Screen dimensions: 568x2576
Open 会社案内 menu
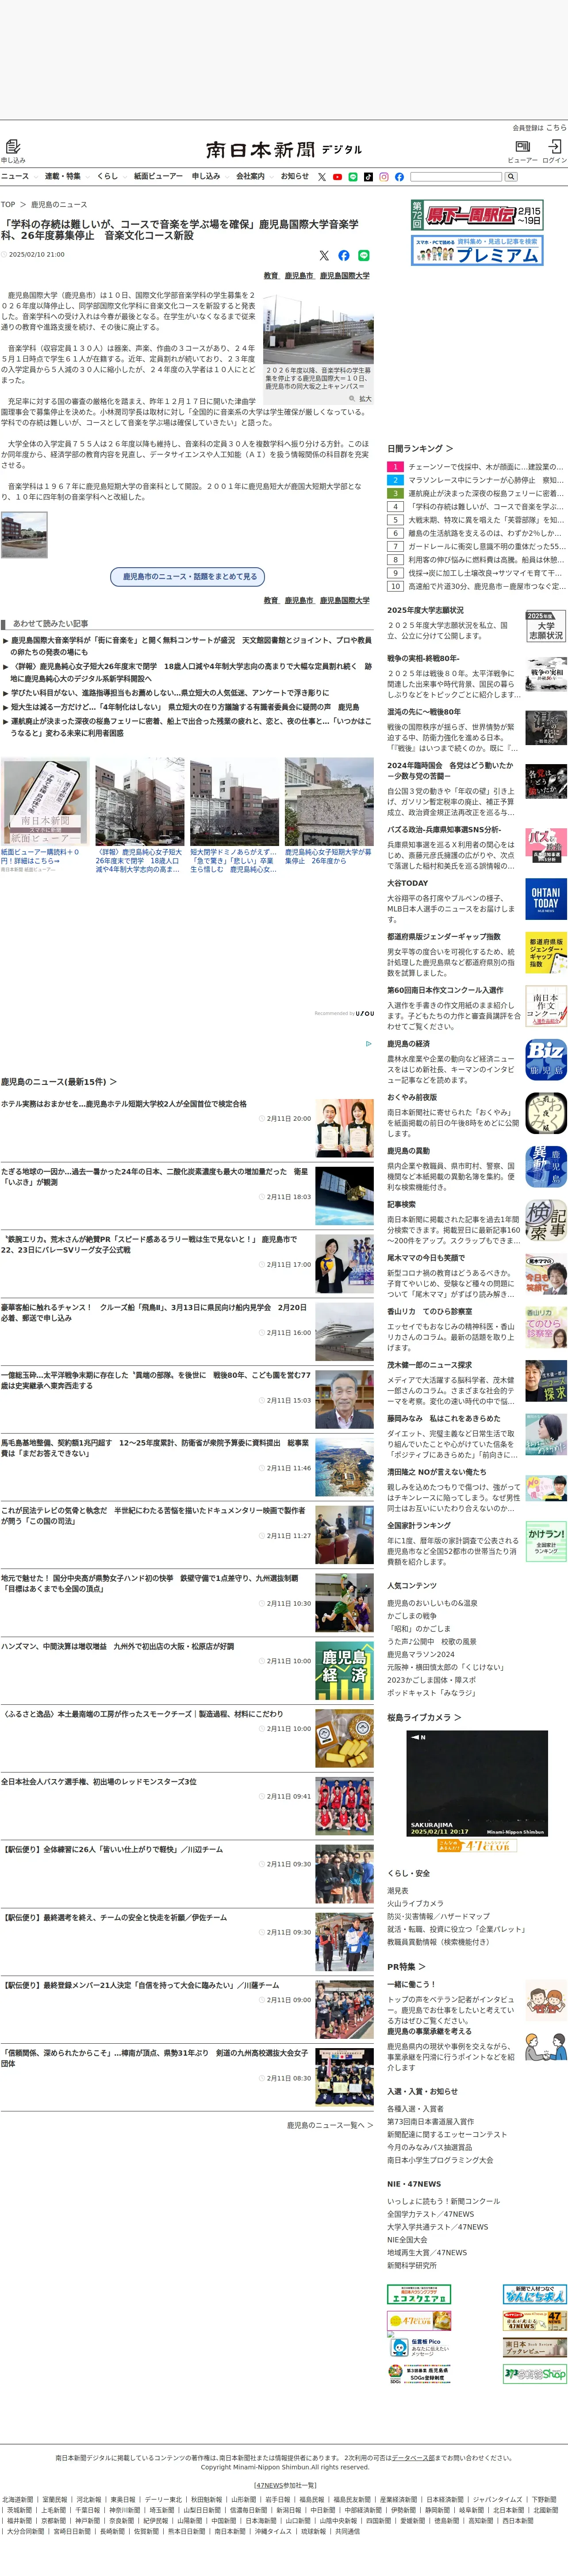tap(250, 176)
